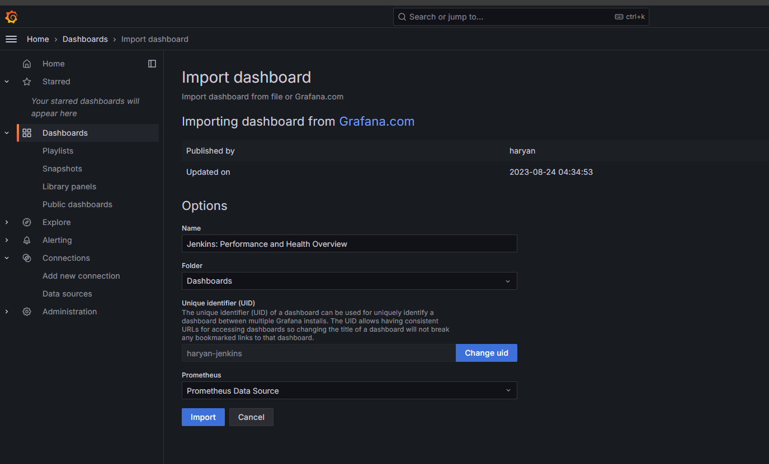Open Playlists in the sidebar
769x464 pixels.
[58, 151]
